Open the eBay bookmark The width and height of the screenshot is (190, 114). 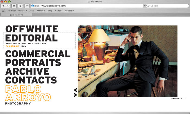click(50, 11)
